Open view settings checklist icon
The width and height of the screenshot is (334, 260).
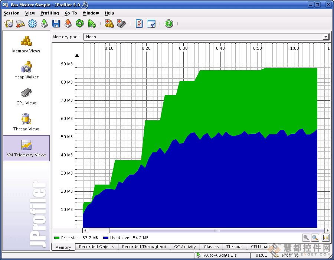pyautogui.click(x=139, y=24)
